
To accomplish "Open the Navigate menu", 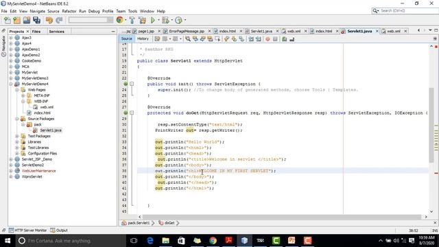I will (x=37, y=11).
